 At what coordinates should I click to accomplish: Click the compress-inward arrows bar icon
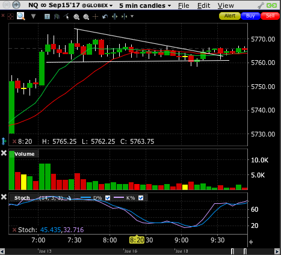click(x=125, y=16)
